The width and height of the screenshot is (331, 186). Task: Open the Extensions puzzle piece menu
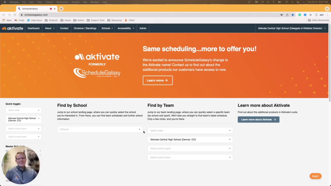(x=311, y=15)
